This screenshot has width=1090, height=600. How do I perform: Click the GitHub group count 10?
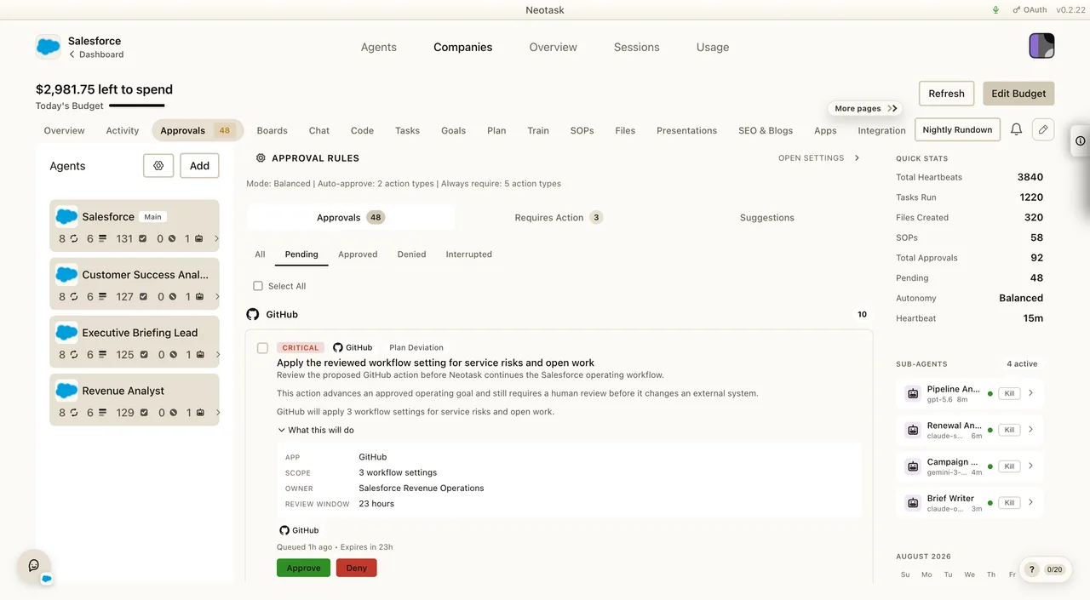click(x=862, y=314)
